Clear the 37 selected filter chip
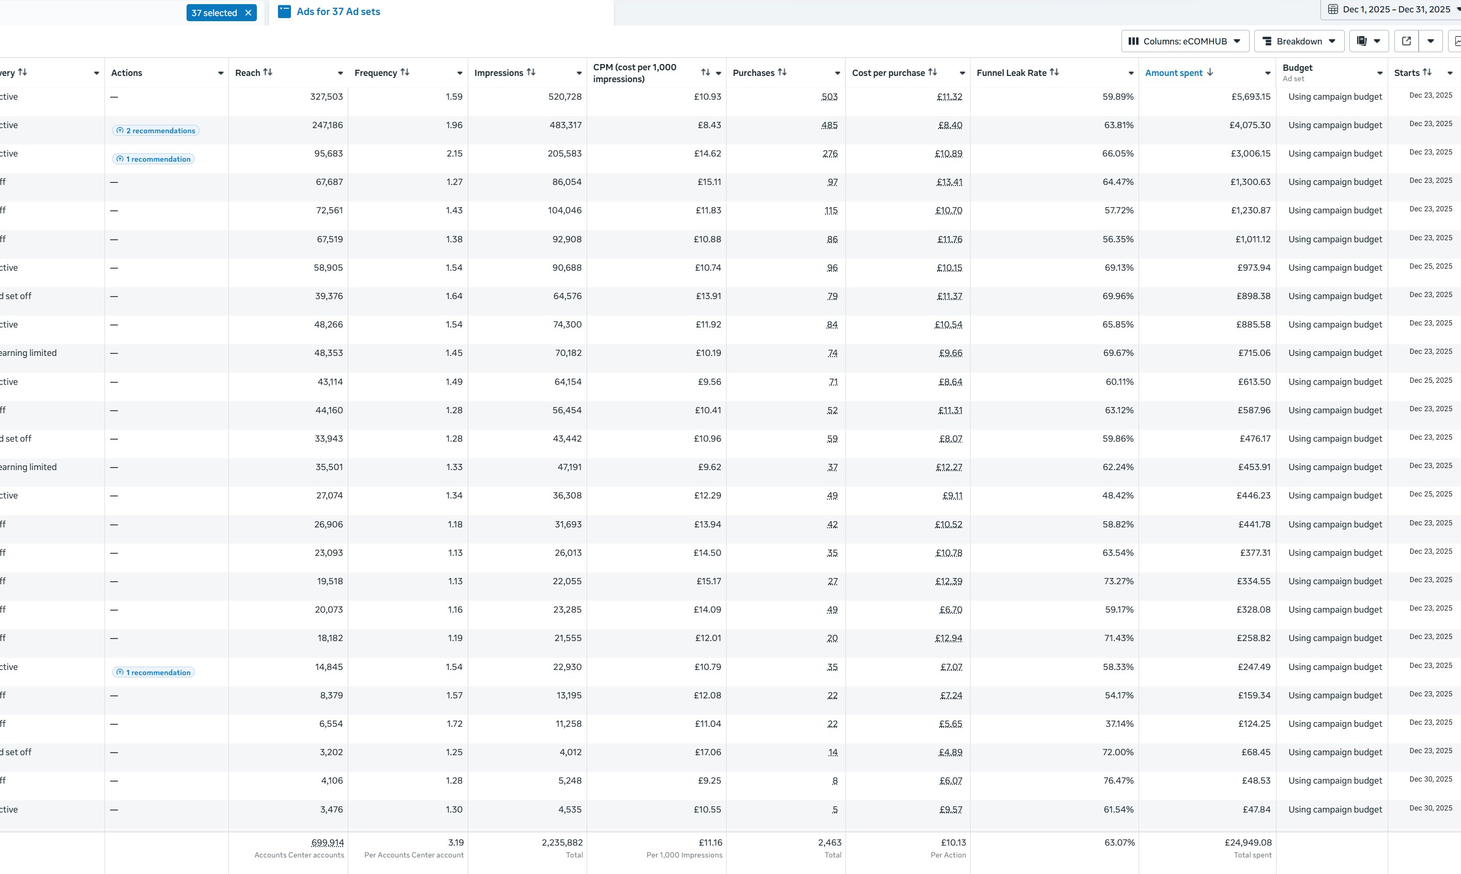Image resolution: width=1461 pixels, height=874 pixels. coord(248,13)
